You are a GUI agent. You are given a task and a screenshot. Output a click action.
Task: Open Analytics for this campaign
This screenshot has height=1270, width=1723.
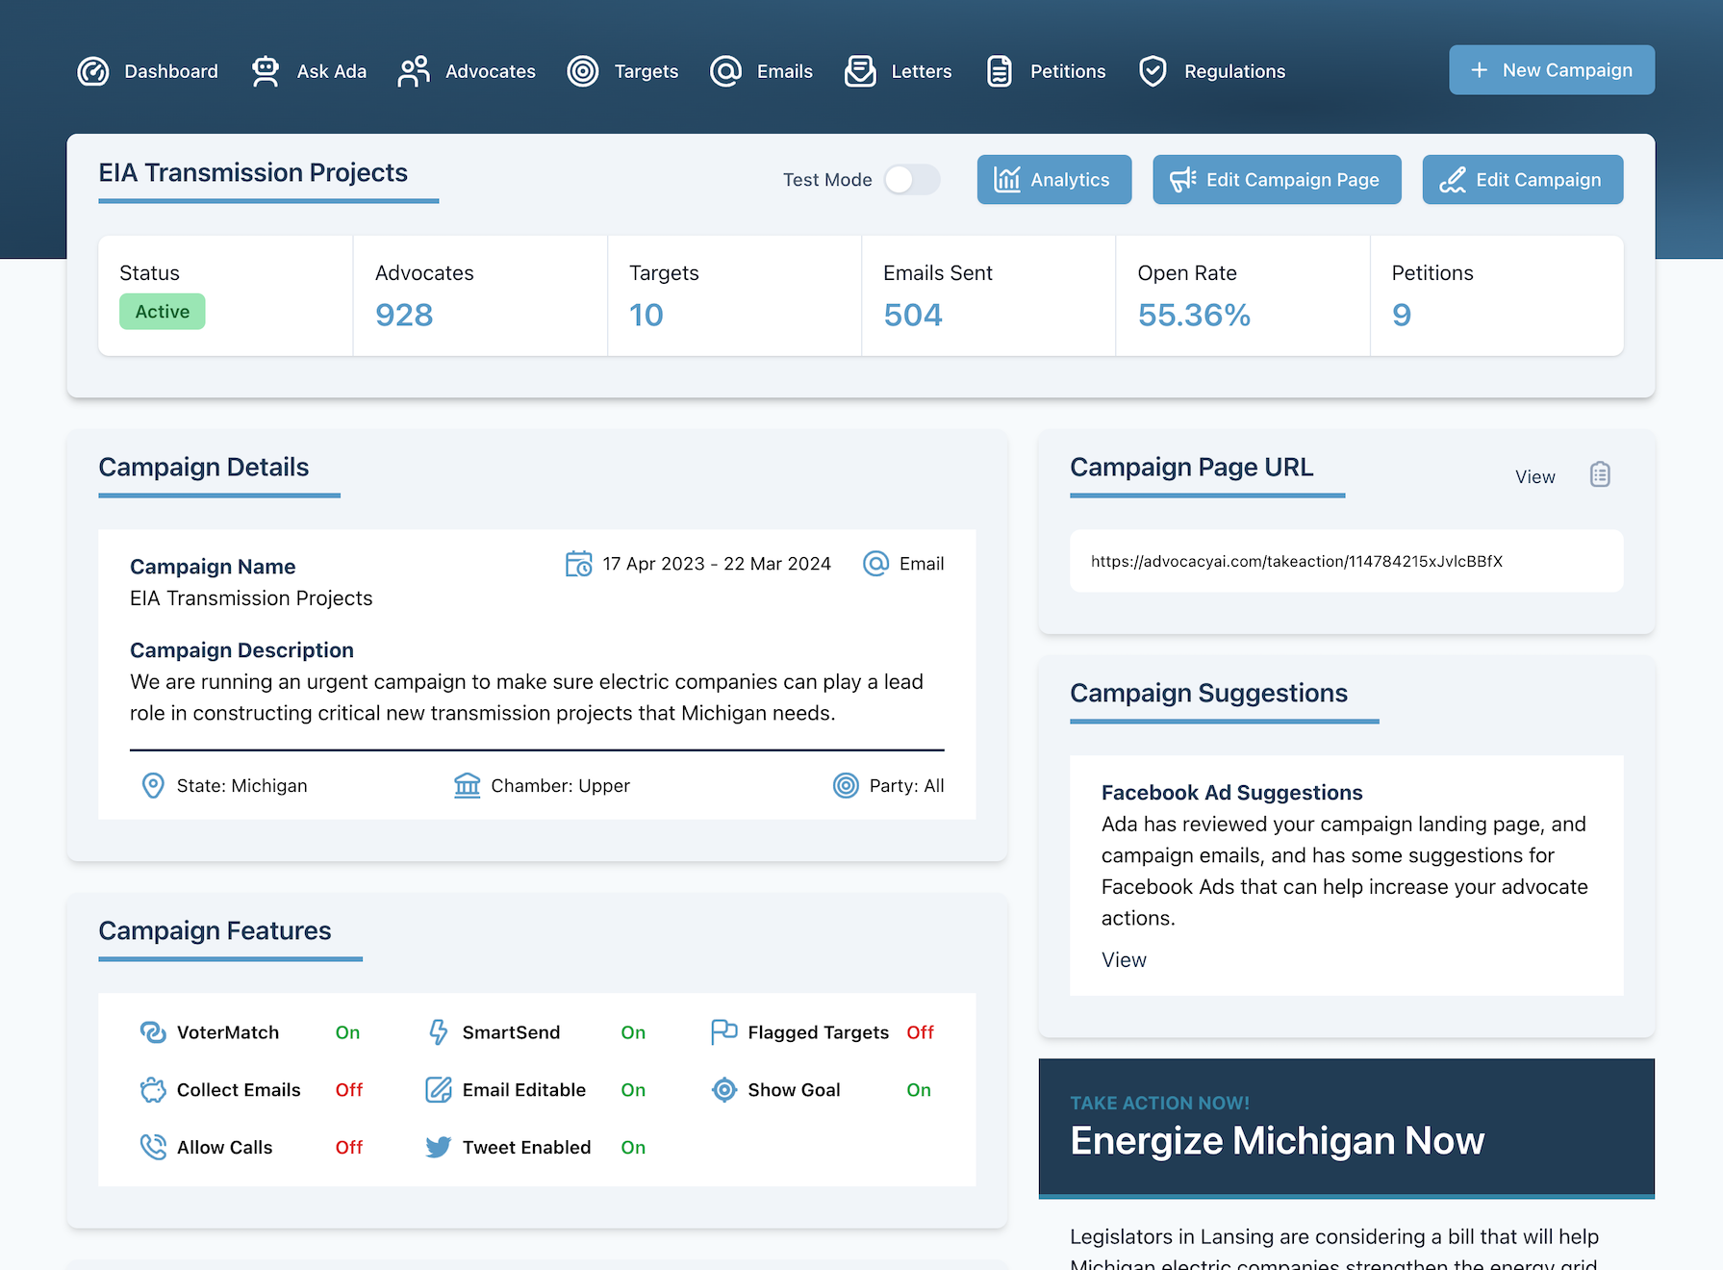click(1053, 180)
